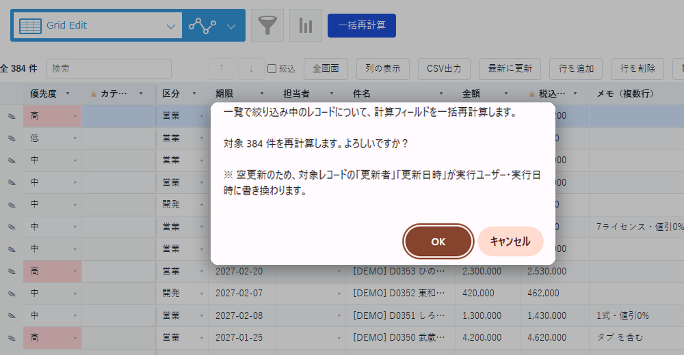Open the 金額 column header menu arrow
The height and width of the screenshot is (355, 684).
tap(506, 94)
